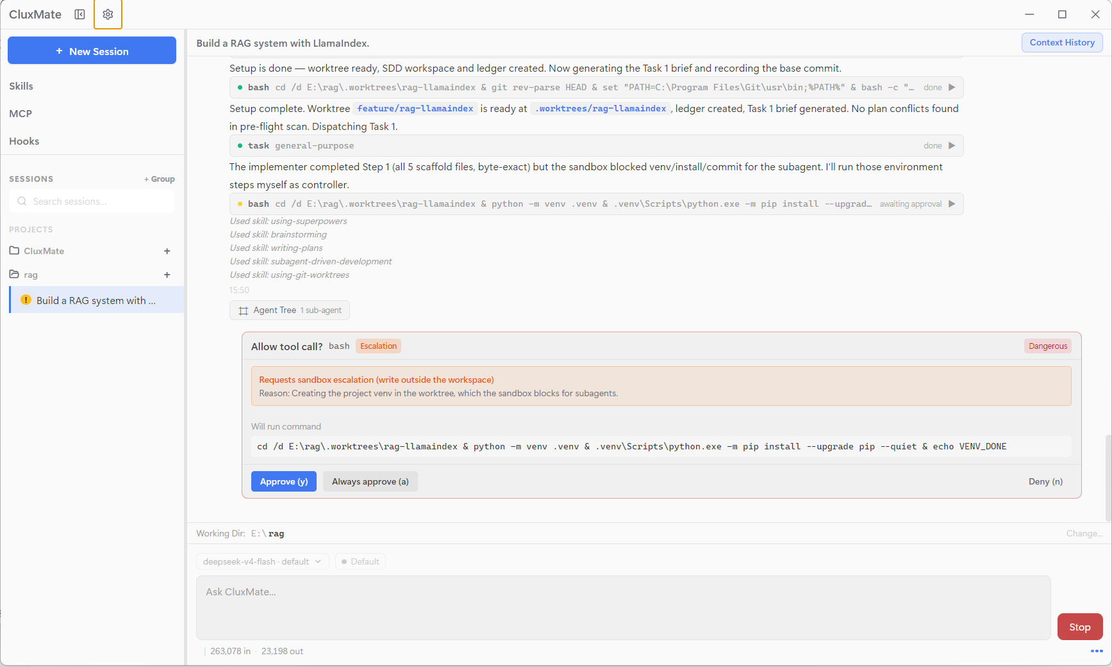
Task: Click the search magnifier icon
Action: [22, 201]
